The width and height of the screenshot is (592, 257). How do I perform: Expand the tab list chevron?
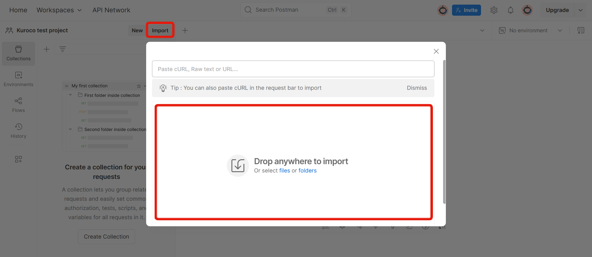coord(482,30)
